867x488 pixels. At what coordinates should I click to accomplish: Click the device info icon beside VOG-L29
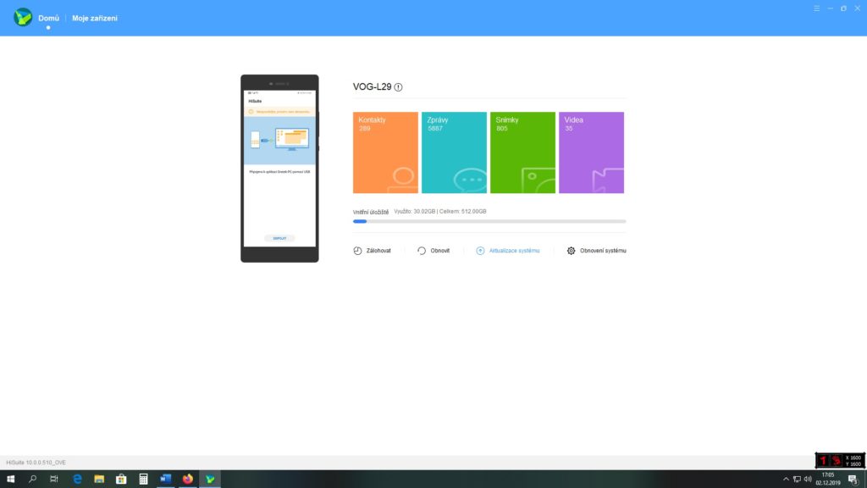[398, 87]
